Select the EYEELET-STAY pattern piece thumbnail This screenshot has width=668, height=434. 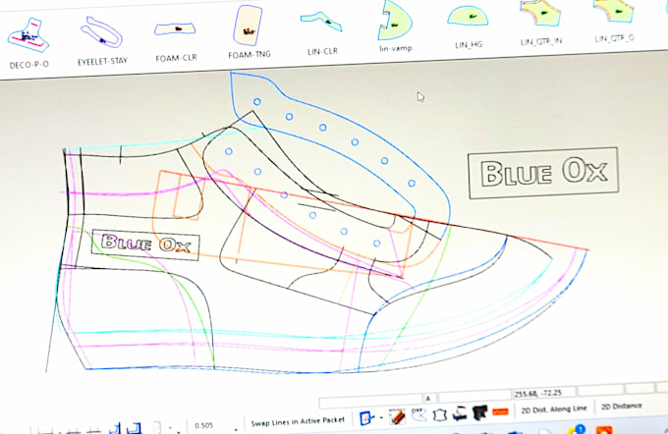pyautogui.click(x=102, y=40)
